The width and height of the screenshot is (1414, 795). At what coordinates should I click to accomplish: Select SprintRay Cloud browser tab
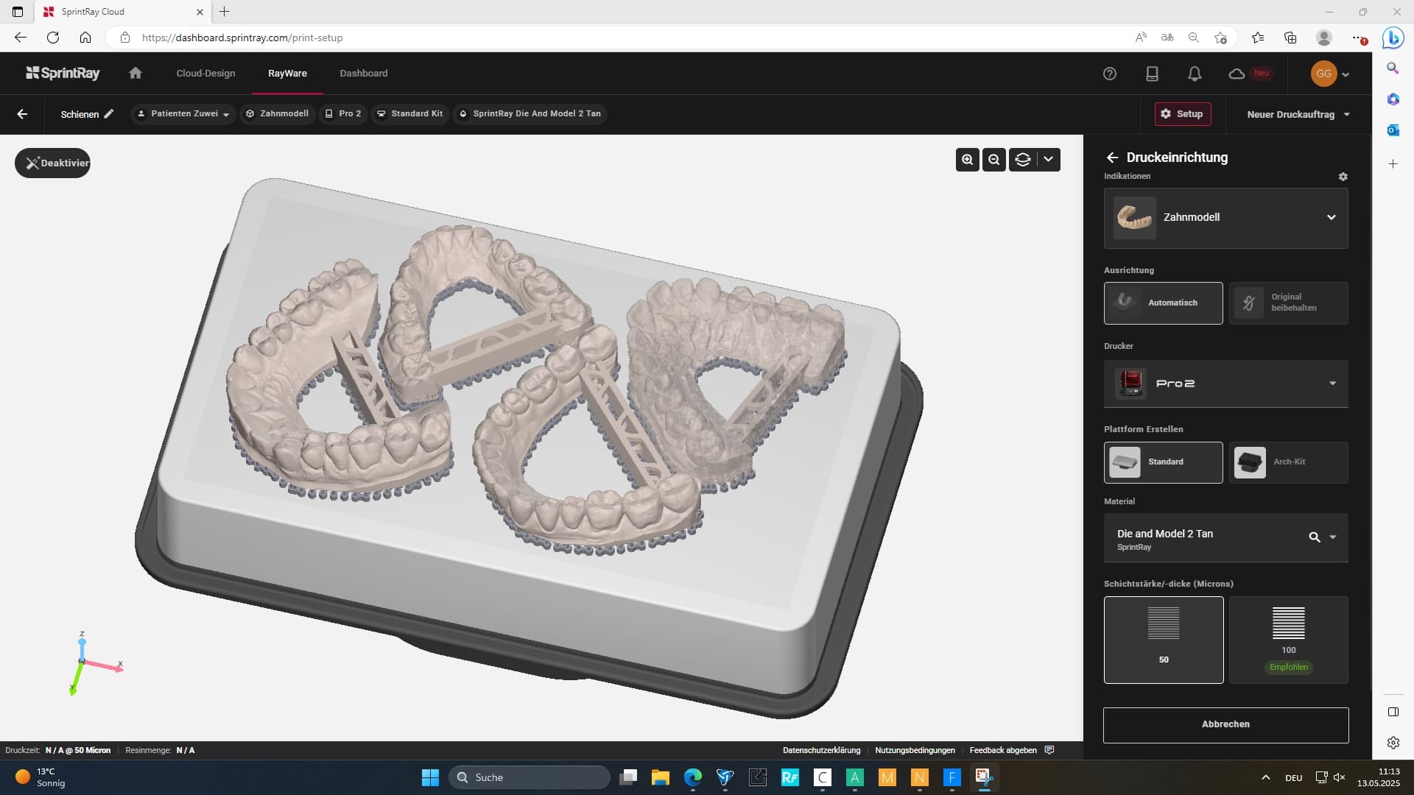click(x=124, y=12)
